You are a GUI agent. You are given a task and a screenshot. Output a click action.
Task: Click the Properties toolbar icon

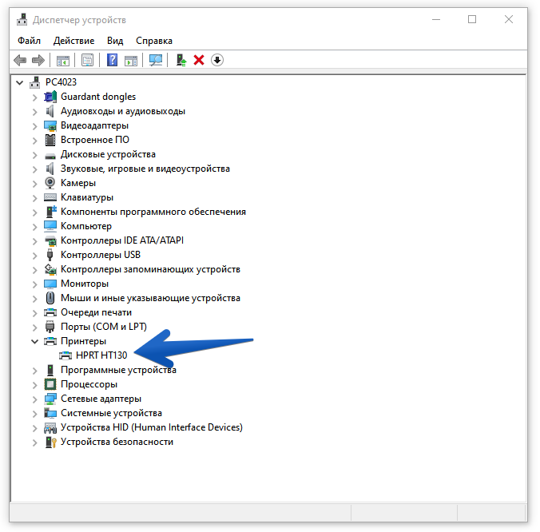pyautogui.click(x=88, y=60)
